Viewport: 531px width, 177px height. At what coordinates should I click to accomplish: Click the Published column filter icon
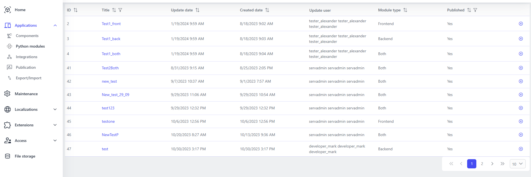pos(475,10)
